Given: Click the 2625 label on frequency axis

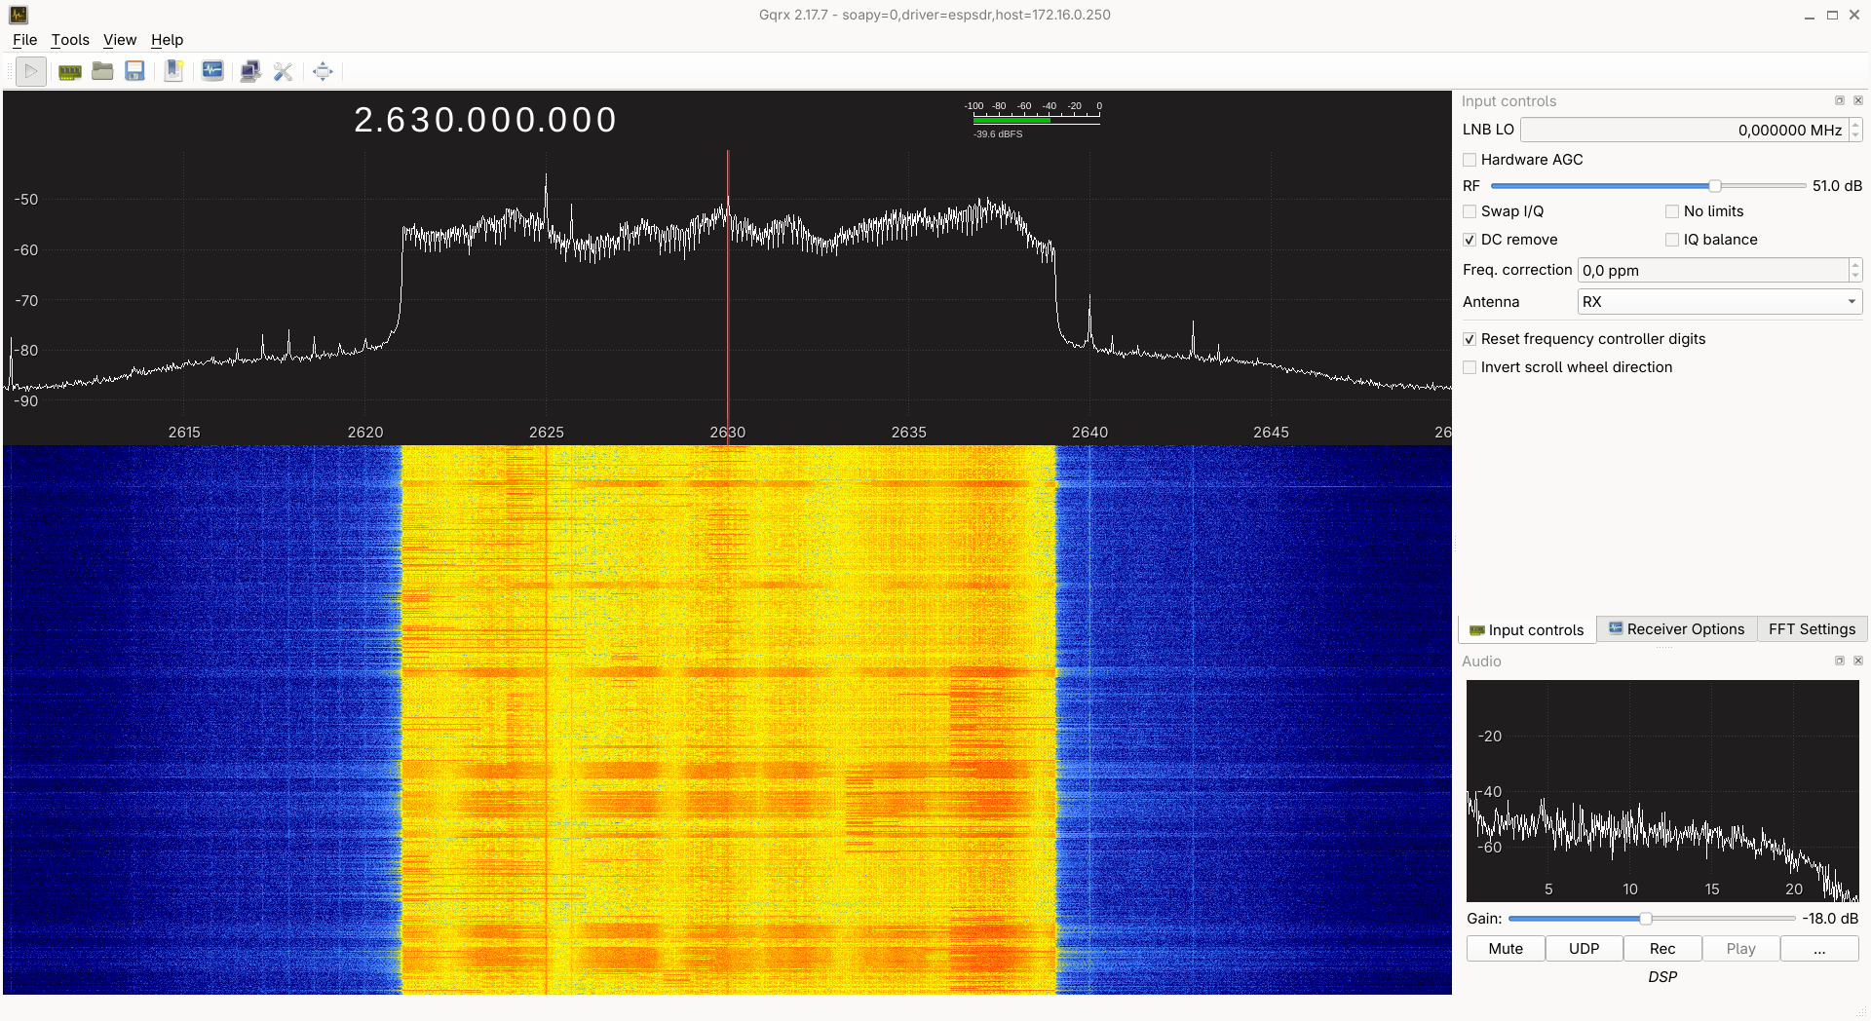Looking at the screenshot, I should coord(547,433).
